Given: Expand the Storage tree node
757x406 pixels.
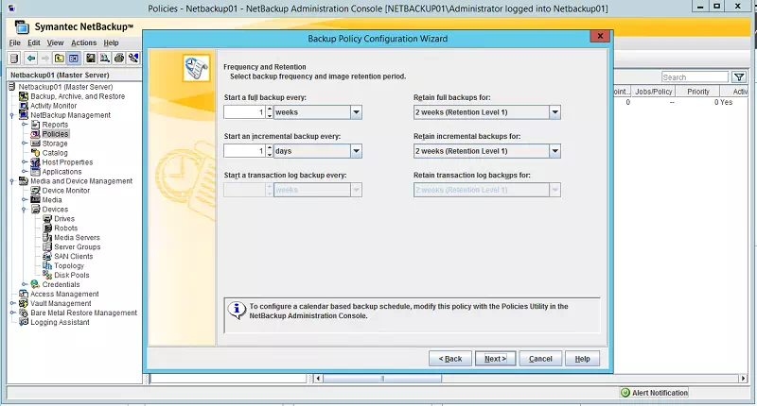Looking at the screenshot, I should [25, 144].
